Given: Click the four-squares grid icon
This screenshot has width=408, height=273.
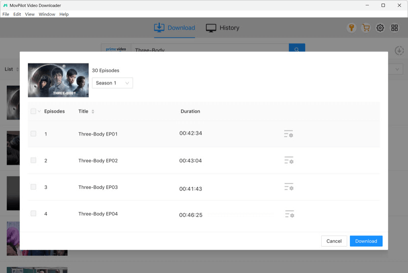Looking at the screenshot, I should click(x=394, y=27).
